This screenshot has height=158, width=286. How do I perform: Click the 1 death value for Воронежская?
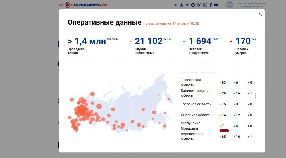[251, 137]
